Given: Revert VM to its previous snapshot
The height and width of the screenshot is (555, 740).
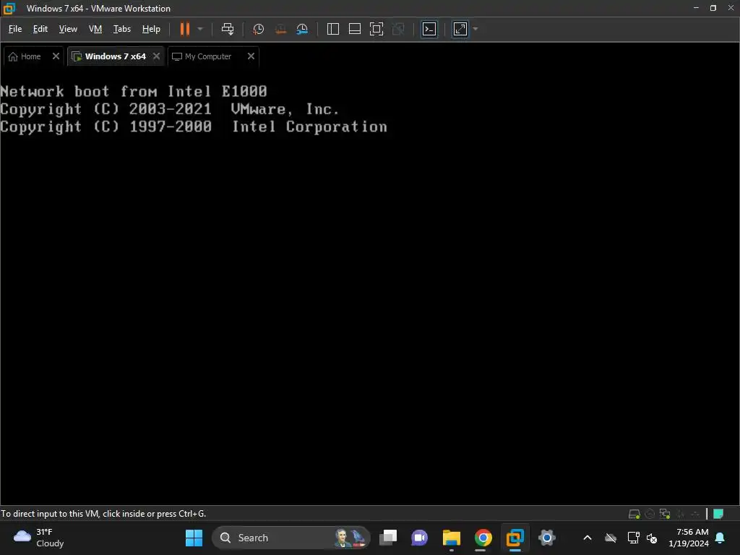Looking at the screenshot, I should click(280, 29).
